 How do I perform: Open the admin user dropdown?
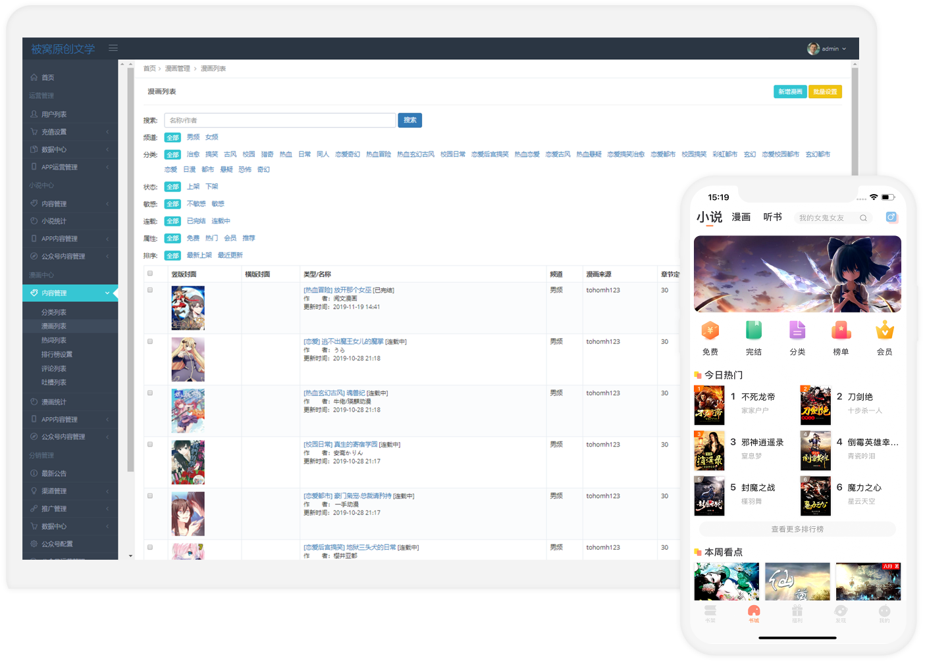[827, 49]
